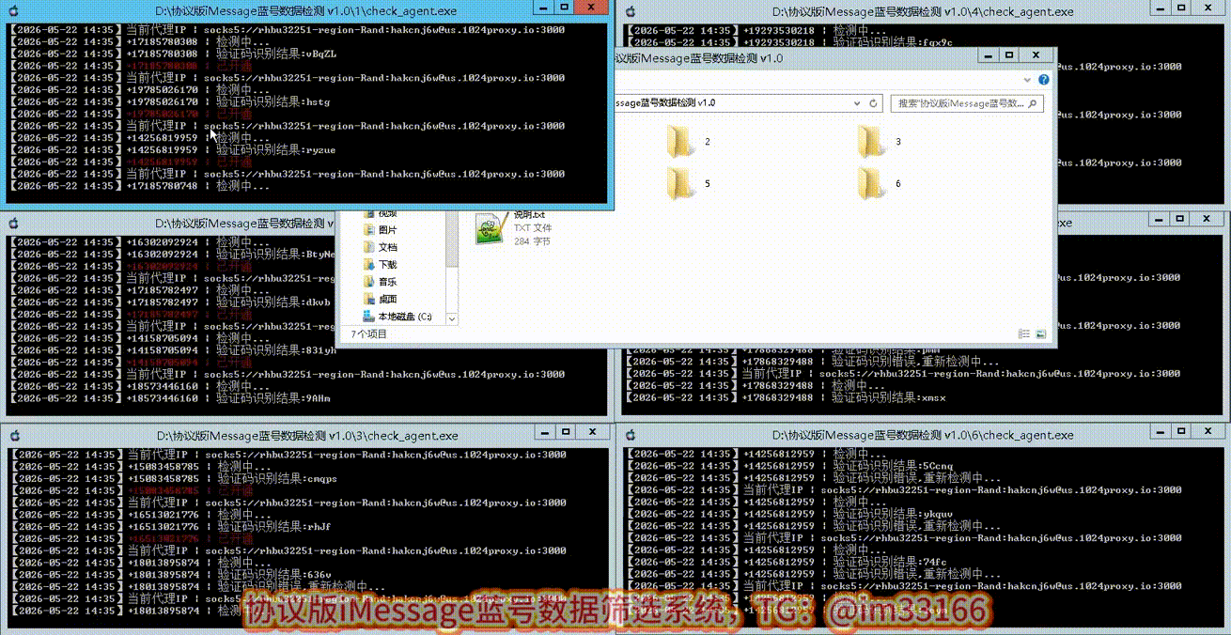Click +18573446160 检测中... line in middle-left console

pyautogui.click(x=139, y=386)
